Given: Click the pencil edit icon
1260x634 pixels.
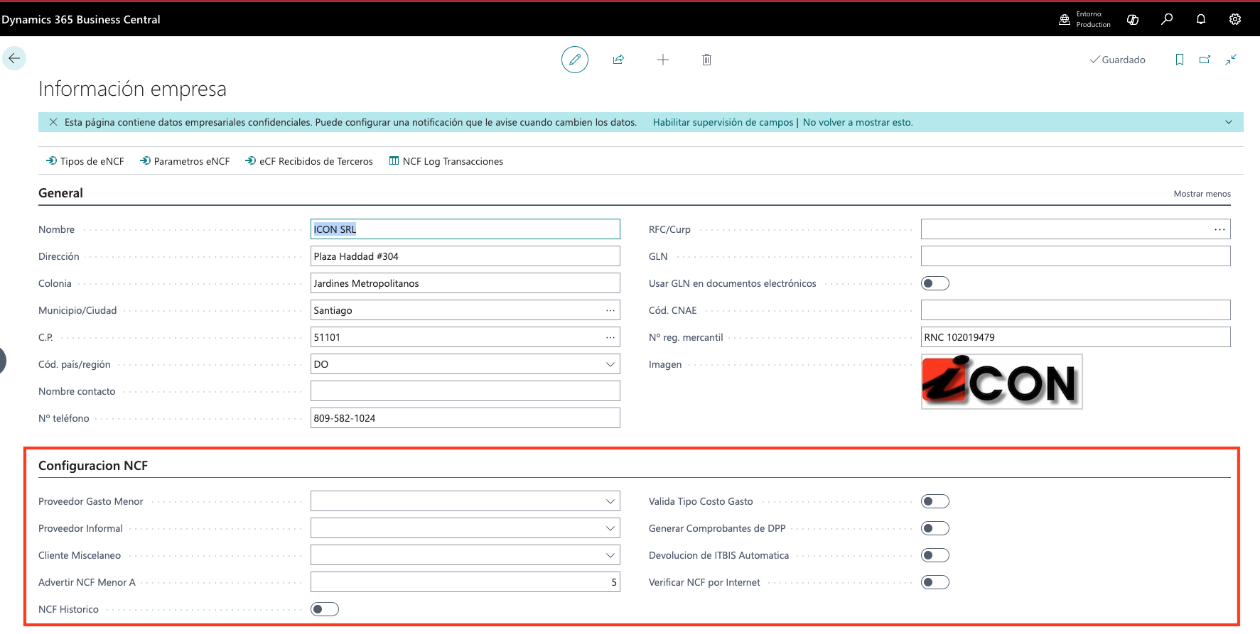Looking at the screenshot, I should (x=574, y=60).
